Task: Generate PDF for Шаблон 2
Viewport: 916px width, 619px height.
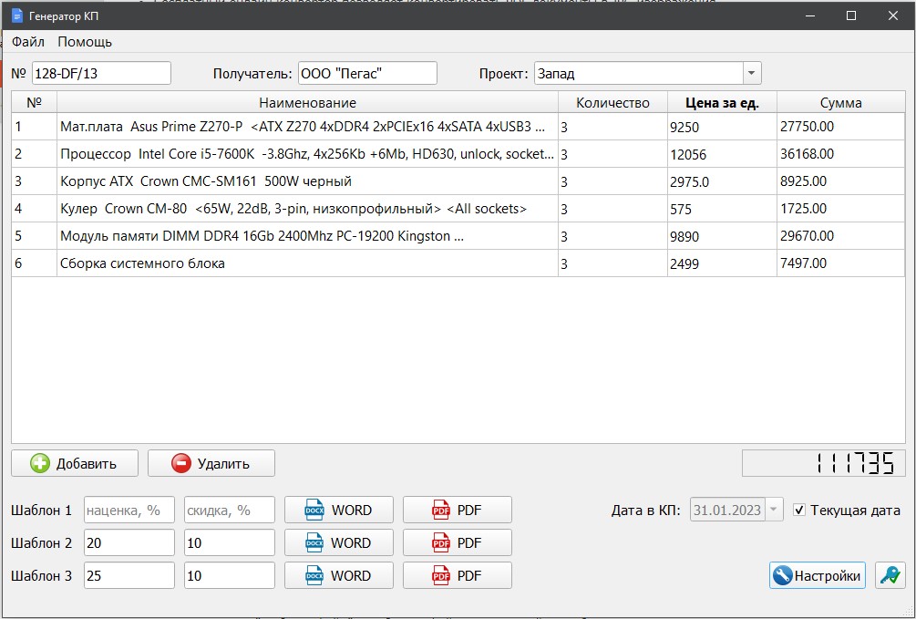Action: 457,543
